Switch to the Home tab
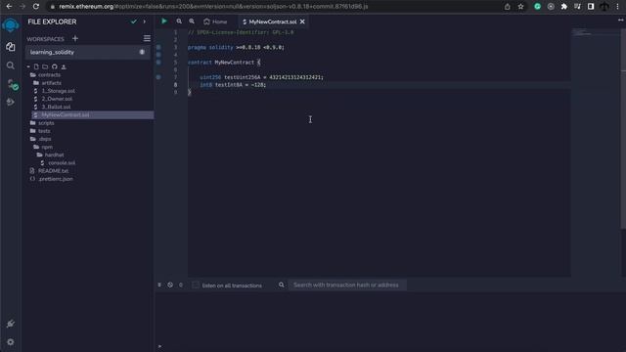The height and width of the screenshot is (352, 626). [x=215, y=22]
